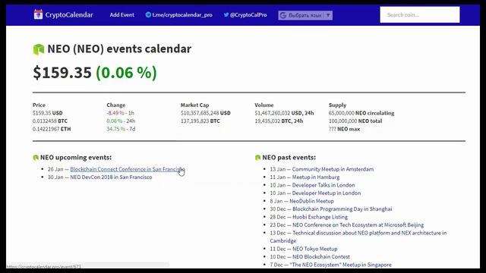The image size is (486, 273).
Task: Open Huobi Exchange Listing event
Action: pyautogui.click(x=320, y=217)
